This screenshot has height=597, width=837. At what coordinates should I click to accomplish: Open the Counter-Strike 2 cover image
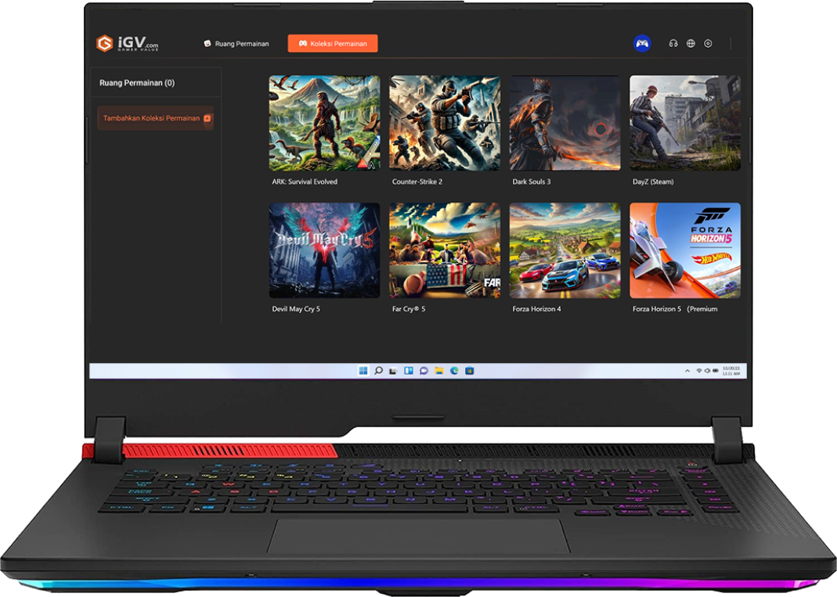point(445,123)
